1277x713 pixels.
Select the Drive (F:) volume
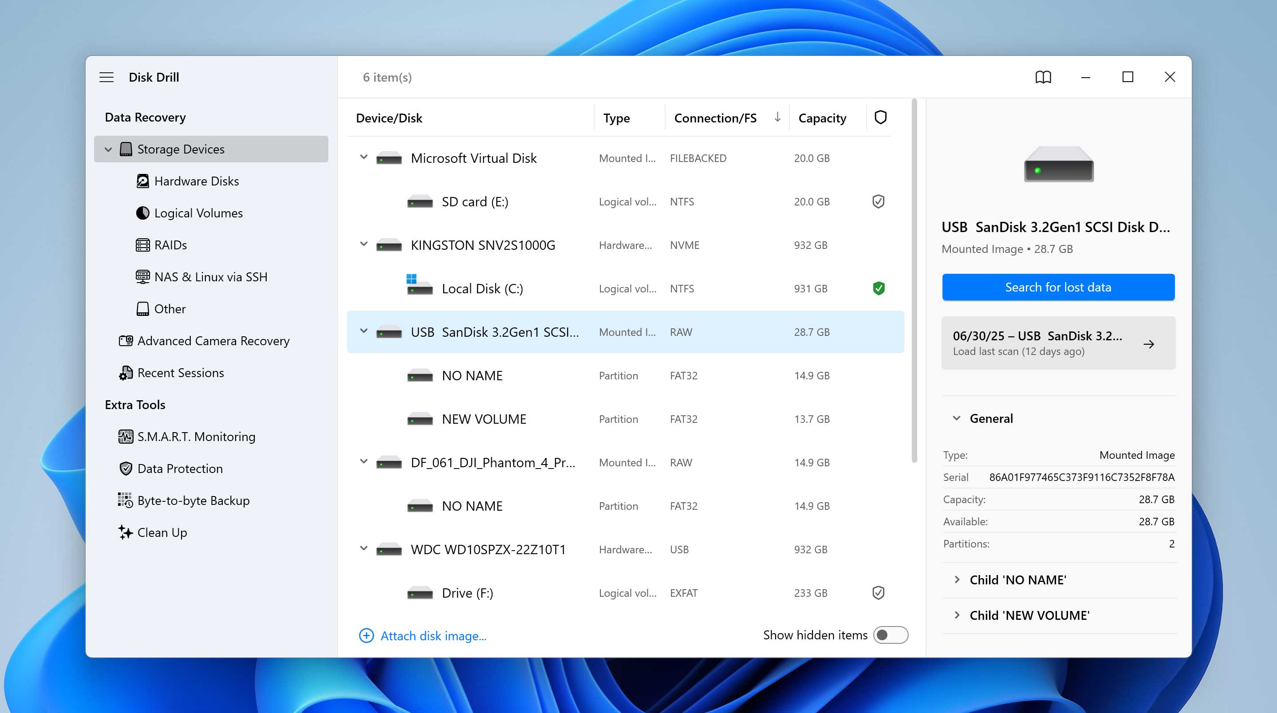(x=625, y=592)
